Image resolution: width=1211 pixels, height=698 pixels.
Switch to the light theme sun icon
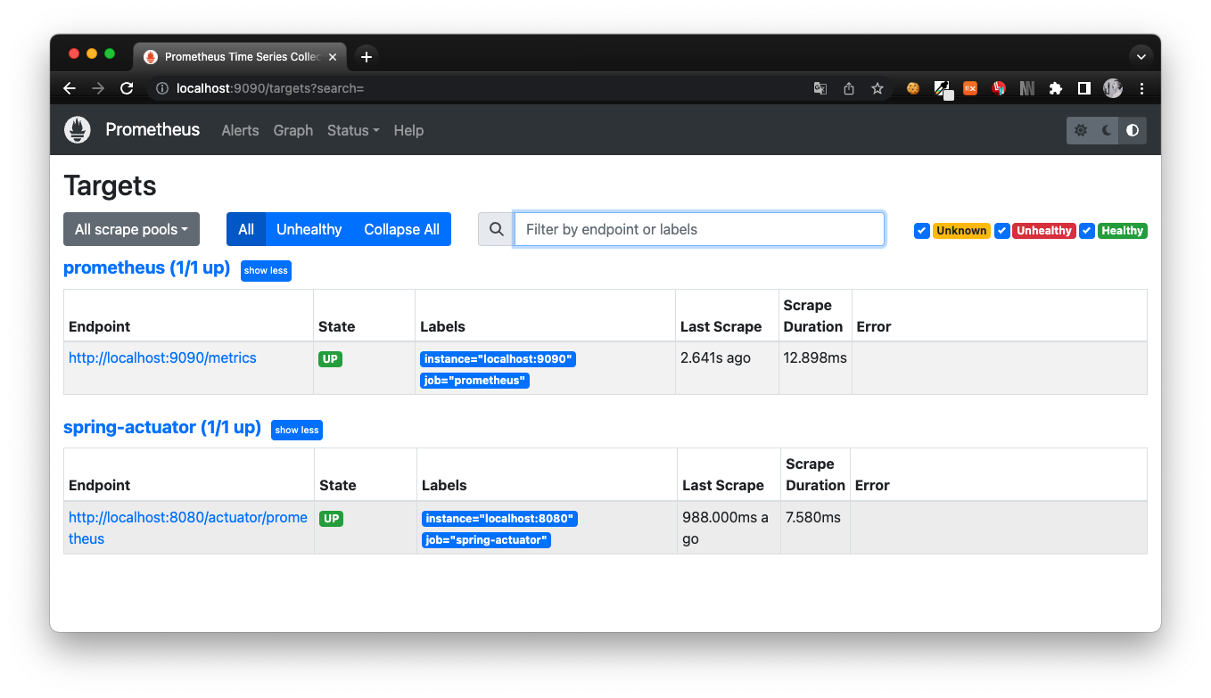pos(1081,130)
